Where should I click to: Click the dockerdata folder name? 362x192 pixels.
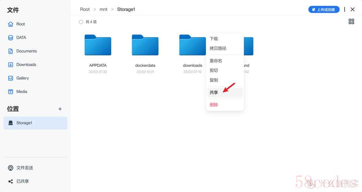145,65
